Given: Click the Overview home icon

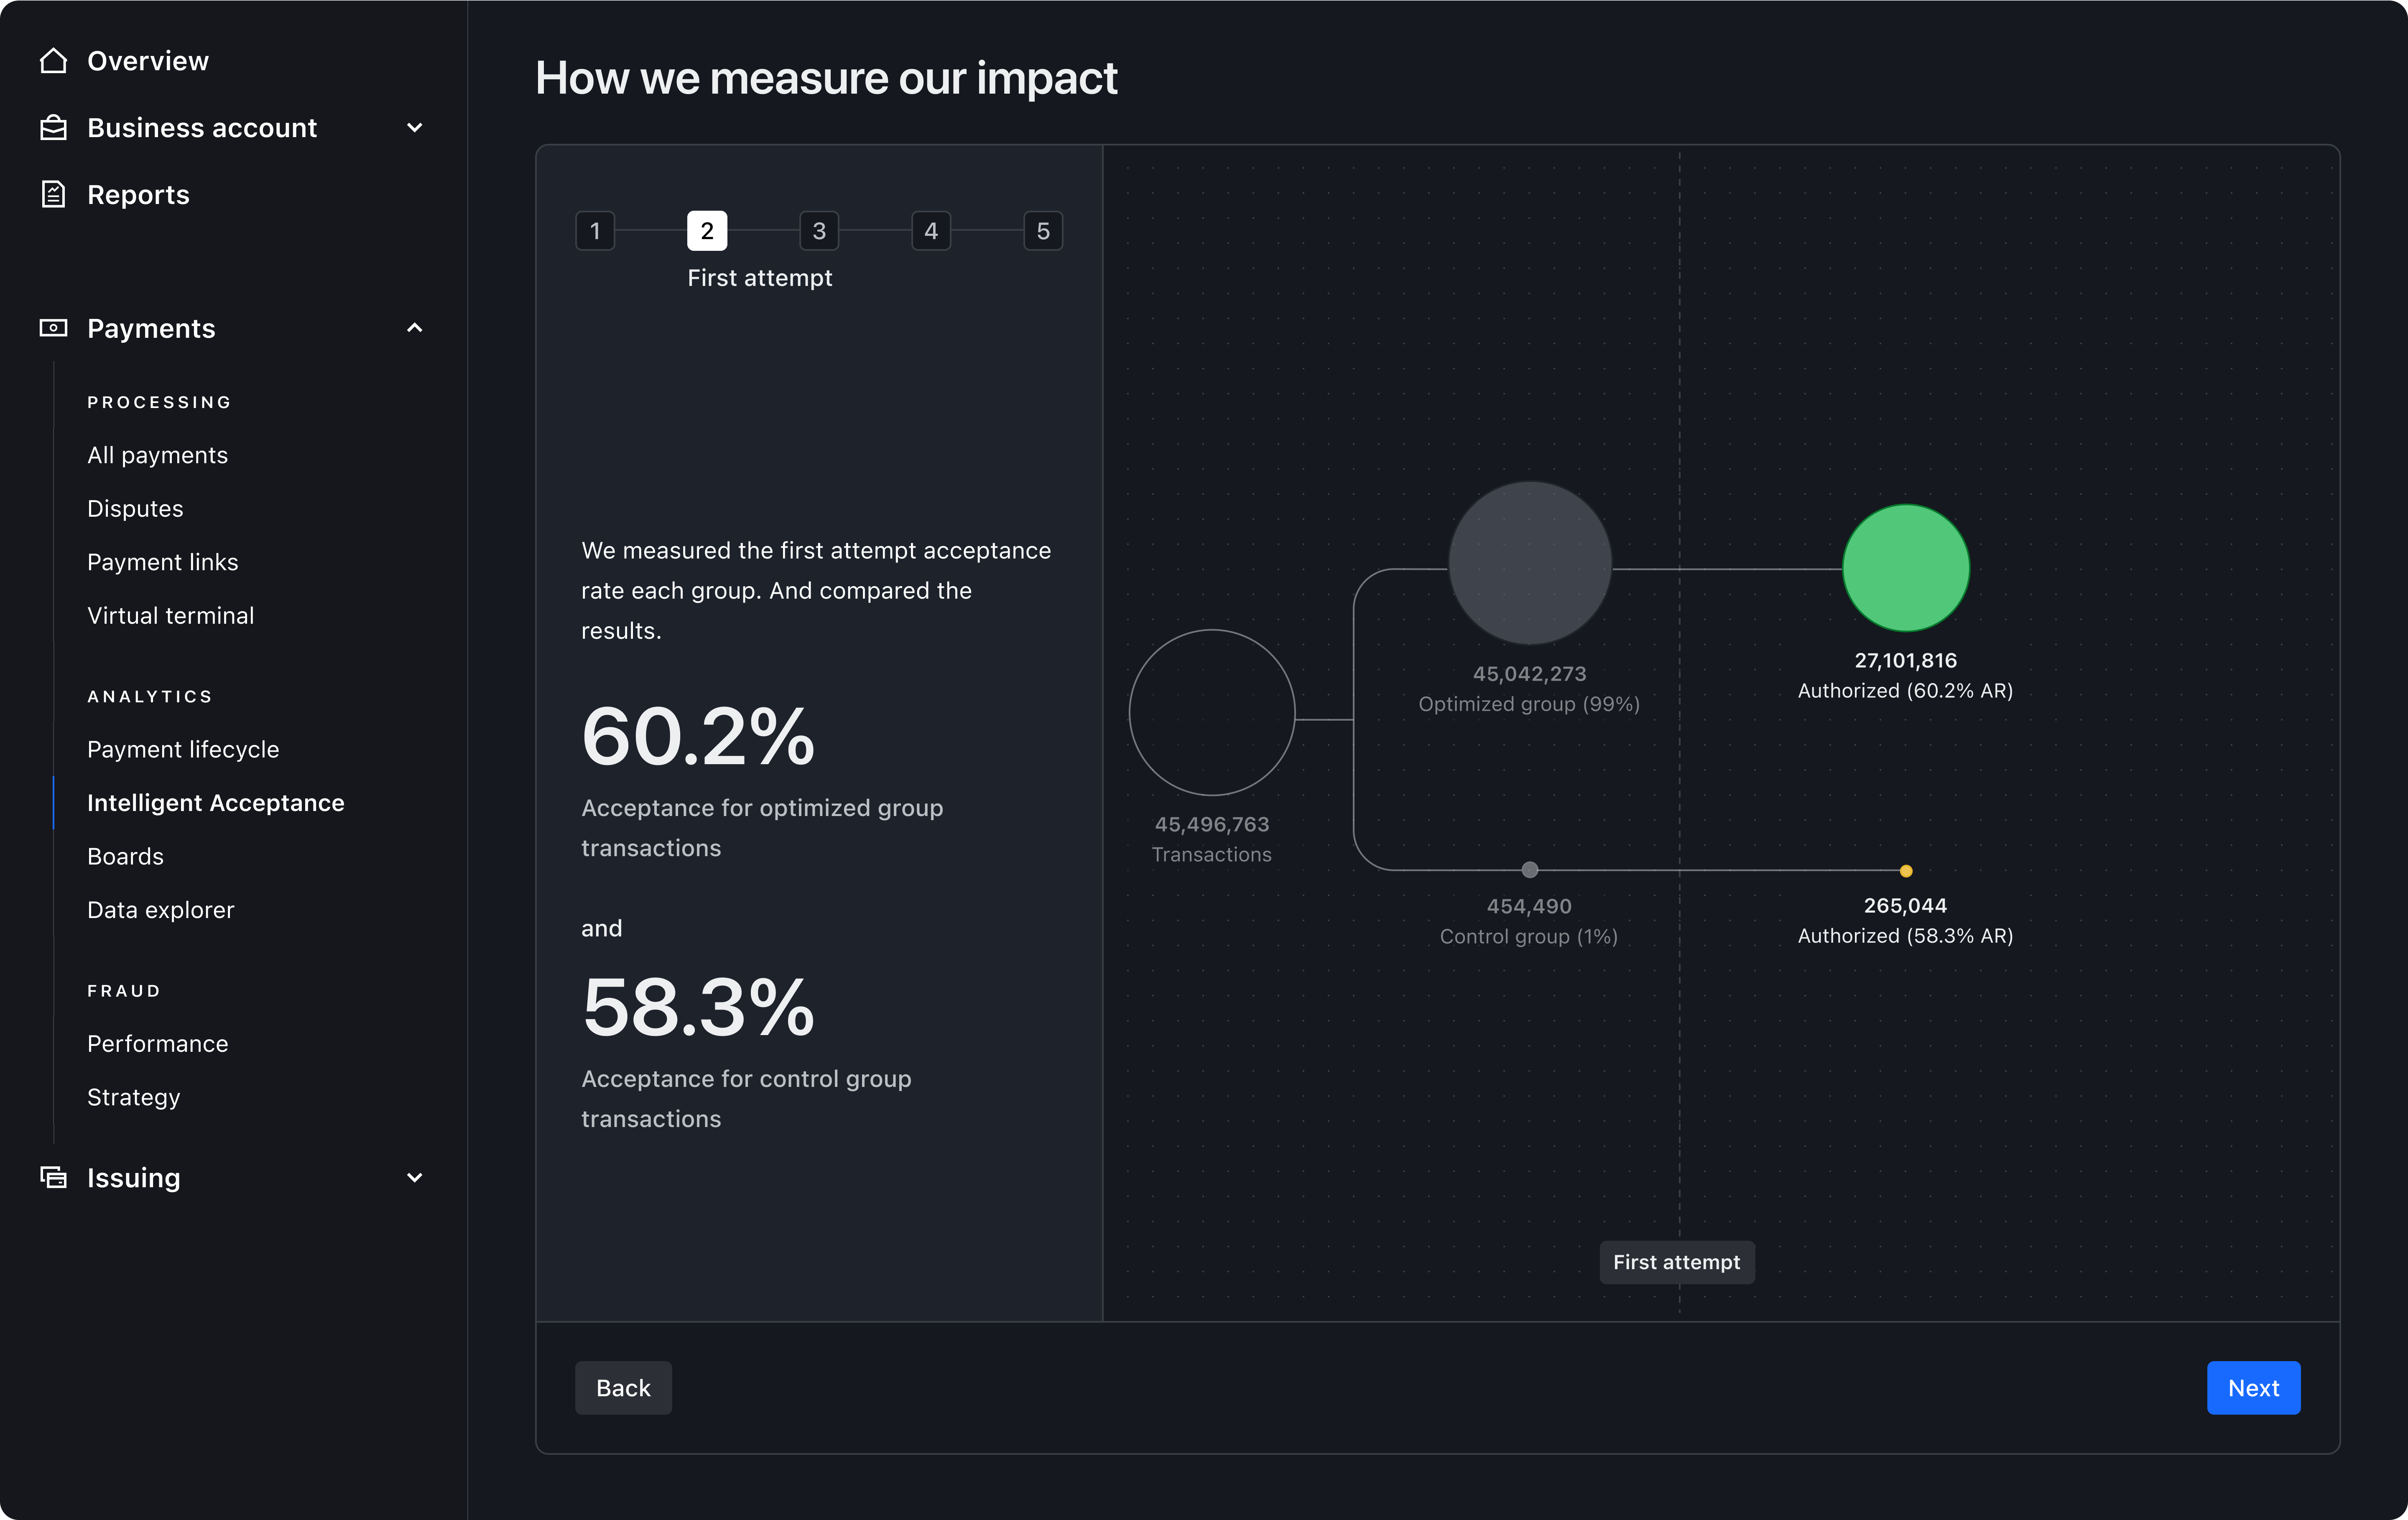Looking at the screenshot, I should pyautogui.click(x=53, y=61).
